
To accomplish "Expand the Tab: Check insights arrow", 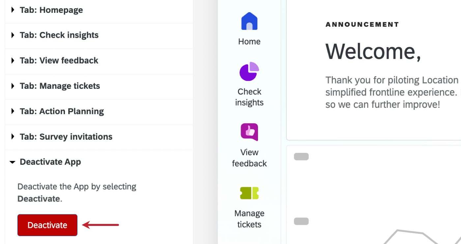I will click(x=13, y=35).
